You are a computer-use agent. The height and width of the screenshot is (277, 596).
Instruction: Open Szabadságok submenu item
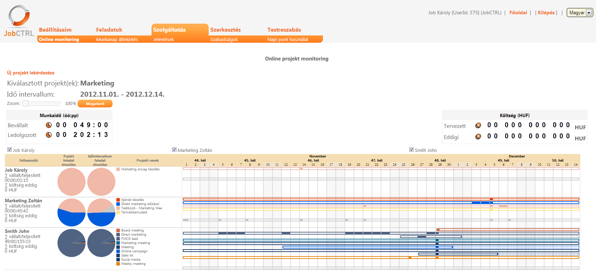click(224, 39)
